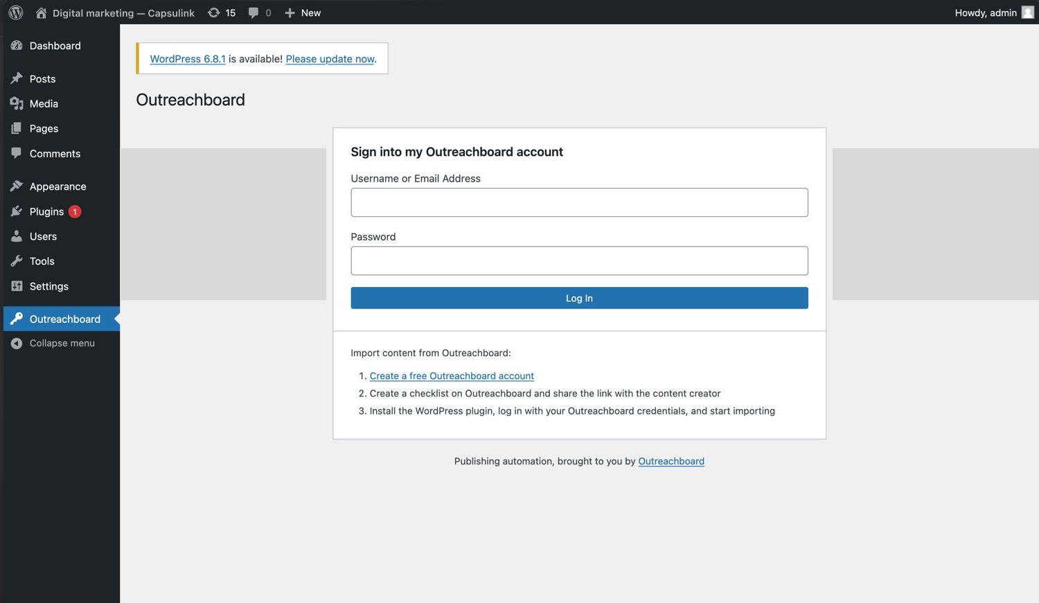Image resolution: width=1039 pixels, height=603 pixels.
Task: Click Create a free Outreachboard account link
Action: click(452, 376)
